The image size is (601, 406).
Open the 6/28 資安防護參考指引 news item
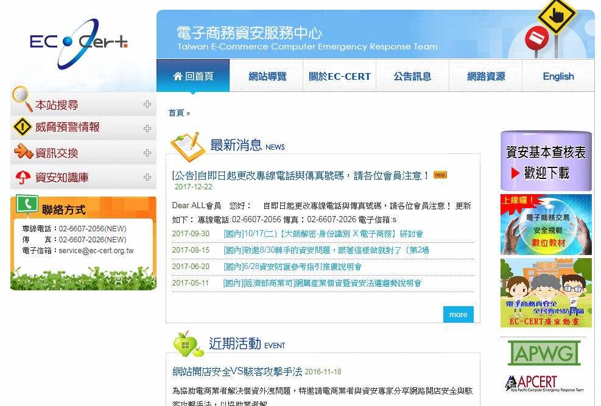pos(292,267)
